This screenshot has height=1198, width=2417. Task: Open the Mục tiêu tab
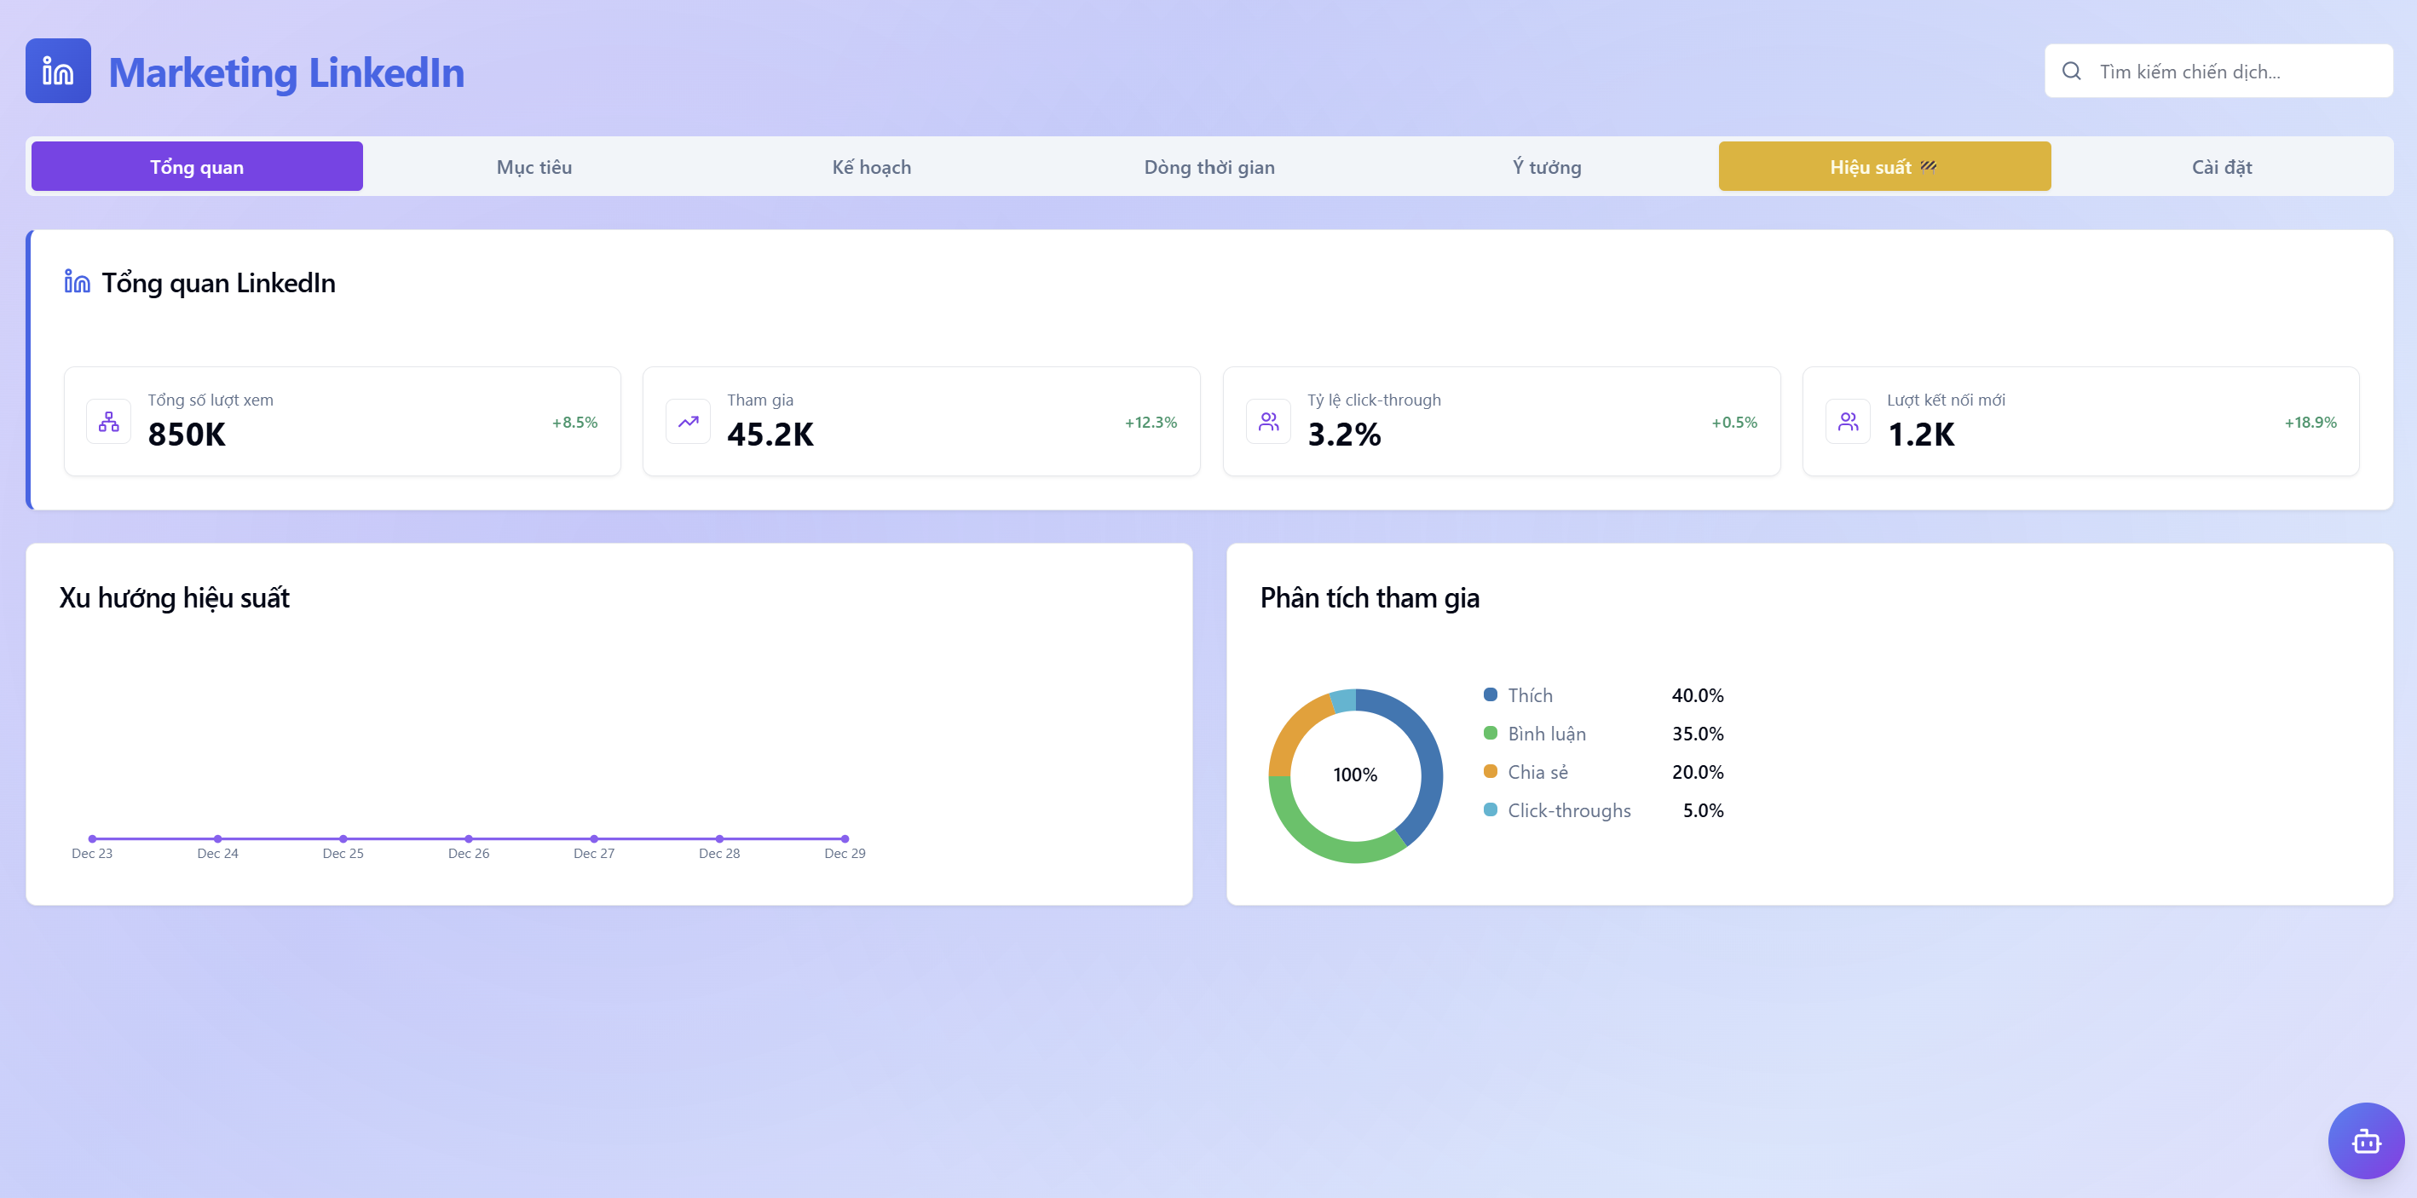pyautogui.click(x=534, y=166)
